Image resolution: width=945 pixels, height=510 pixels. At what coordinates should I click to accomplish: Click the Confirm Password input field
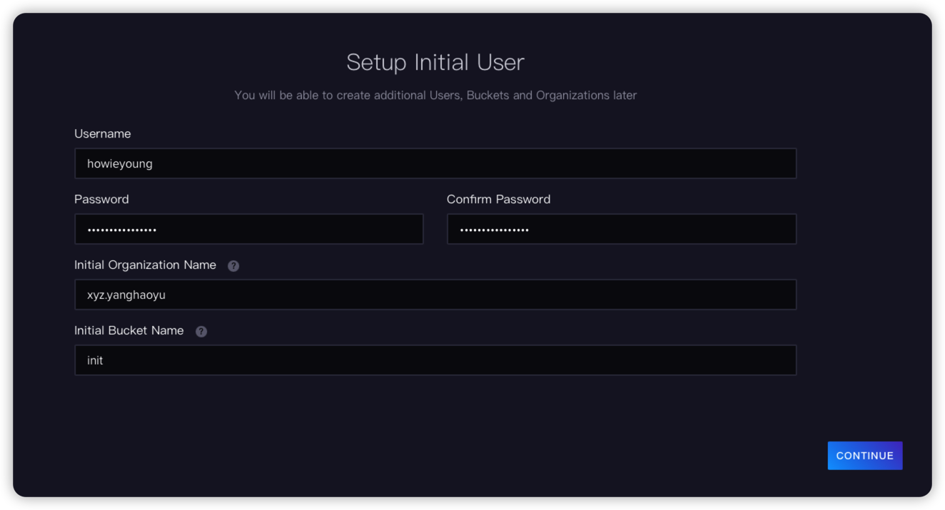(621, 228)
